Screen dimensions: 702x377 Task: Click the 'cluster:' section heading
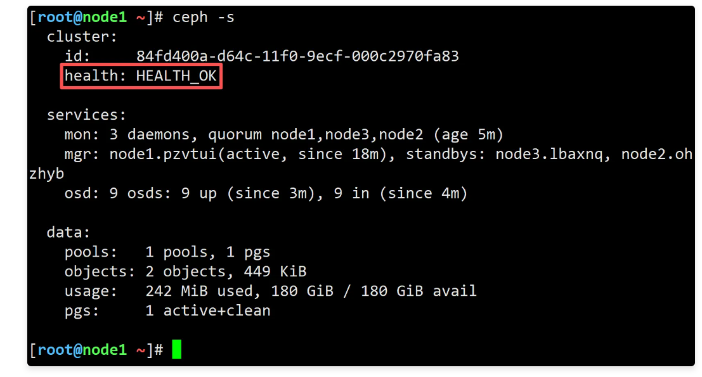click(x=82, y=37)
